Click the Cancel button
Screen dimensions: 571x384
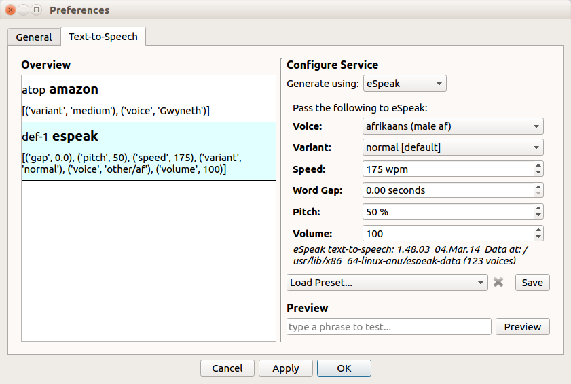pyautogui.click(x=227, y=368)
